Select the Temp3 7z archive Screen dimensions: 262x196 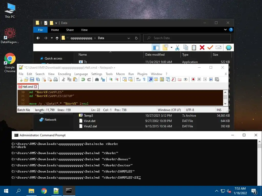point(88,116)
